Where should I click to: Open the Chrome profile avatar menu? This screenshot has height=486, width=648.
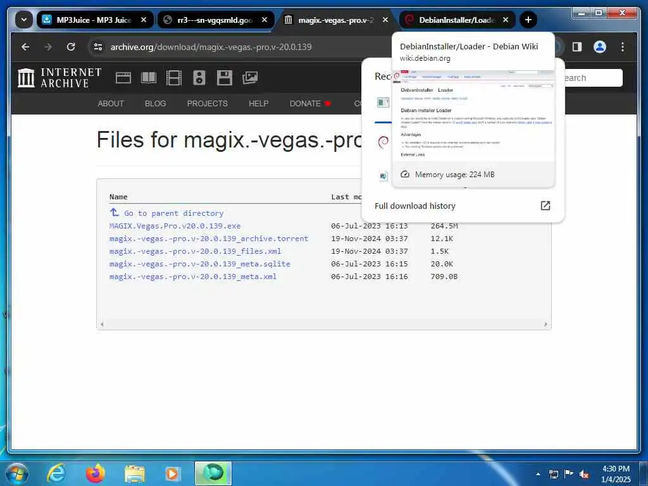[x=600, y=47]
